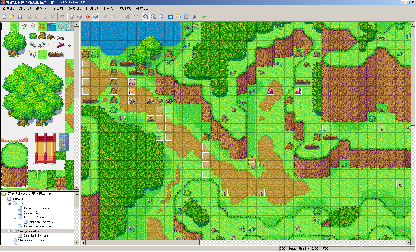Open the script editor icon
The width and height of the screenshot is (416, 252).
click(186, 17)
